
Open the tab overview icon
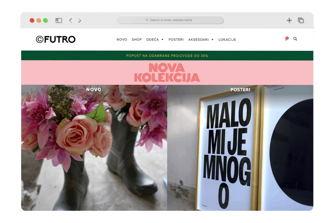coord(300,20)
